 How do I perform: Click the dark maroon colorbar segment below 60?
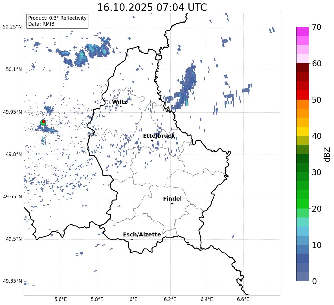pyautogui.click(x=303, y=68)
